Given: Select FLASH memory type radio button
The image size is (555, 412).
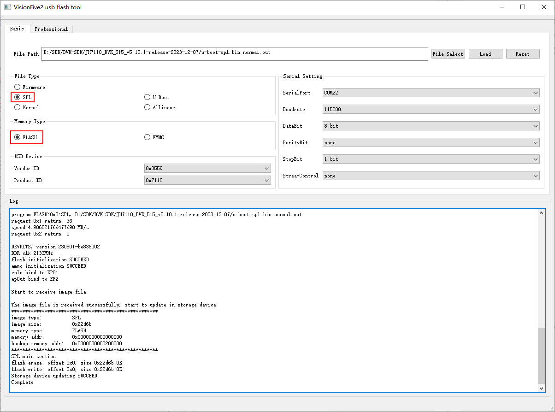Looking at the screenshot, I should pos(18,137).
